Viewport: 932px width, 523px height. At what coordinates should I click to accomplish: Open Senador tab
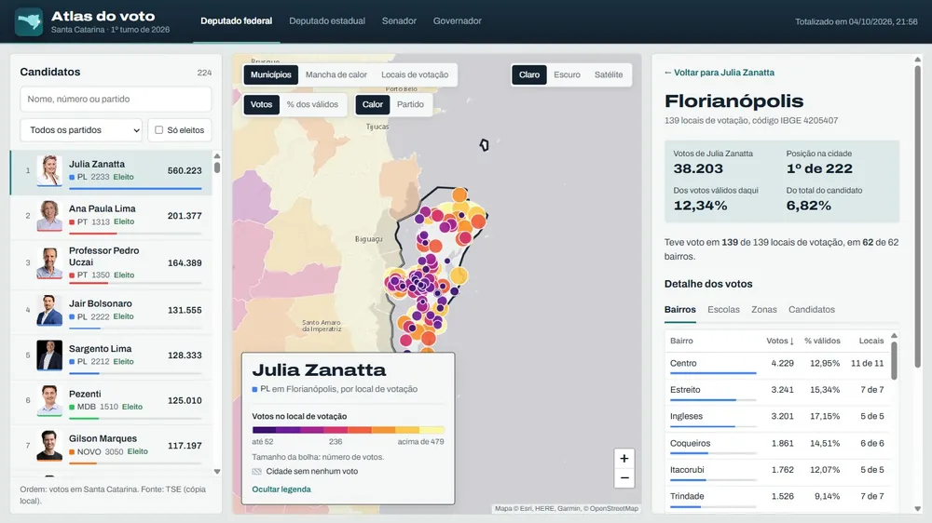click(399, 21)
